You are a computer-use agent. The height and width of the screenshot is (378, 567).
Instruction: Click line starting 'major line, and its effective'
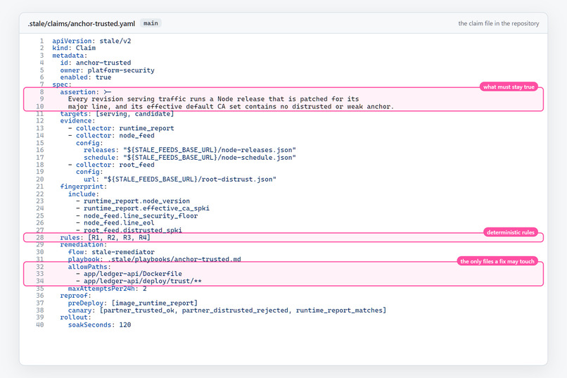coord(231,106)
